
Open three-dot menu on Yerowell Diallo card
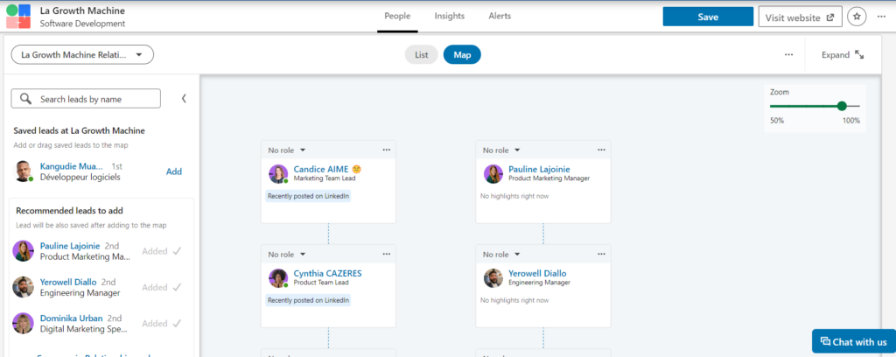601,254
